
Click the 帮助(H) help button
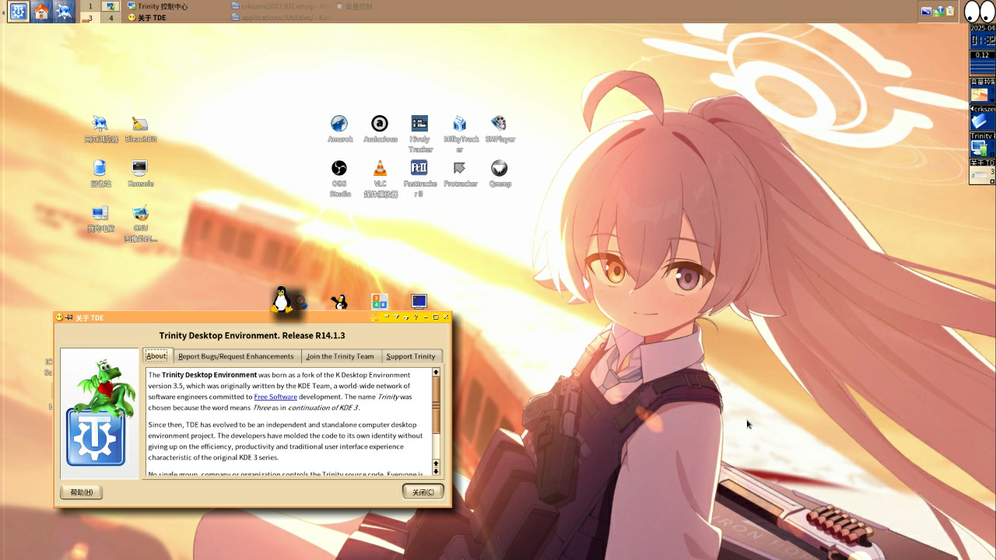point(82,492)
